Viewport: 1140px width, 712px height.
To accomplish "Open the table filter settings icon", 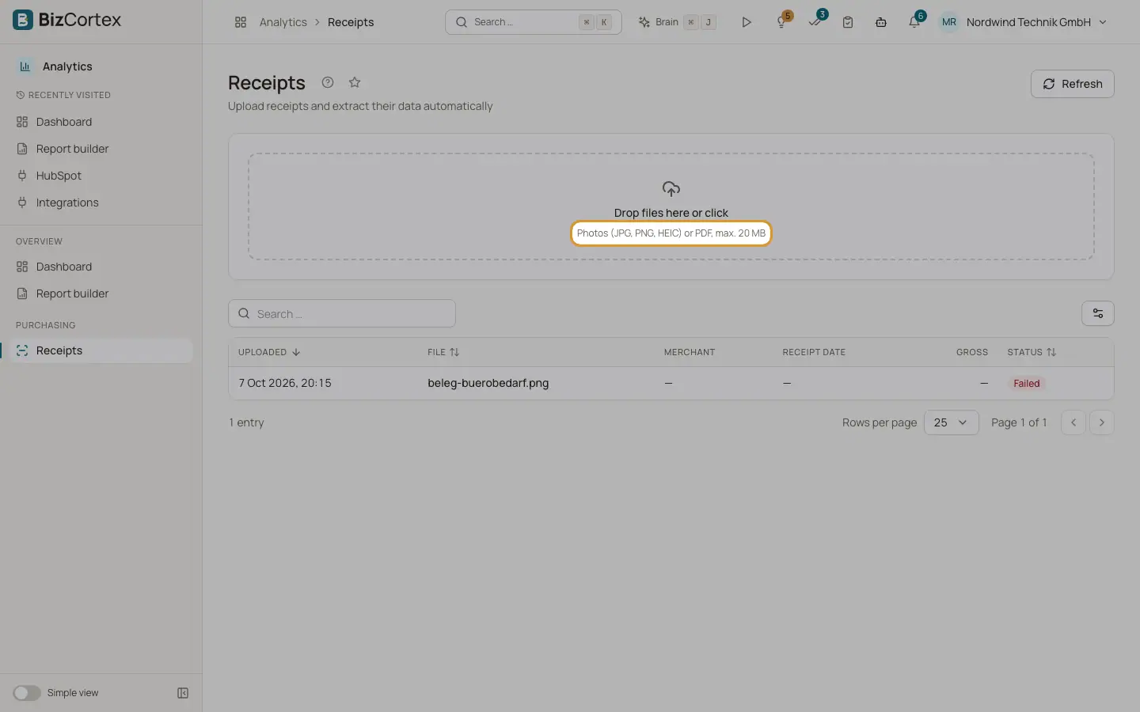I will click(x=1098, y=313).
